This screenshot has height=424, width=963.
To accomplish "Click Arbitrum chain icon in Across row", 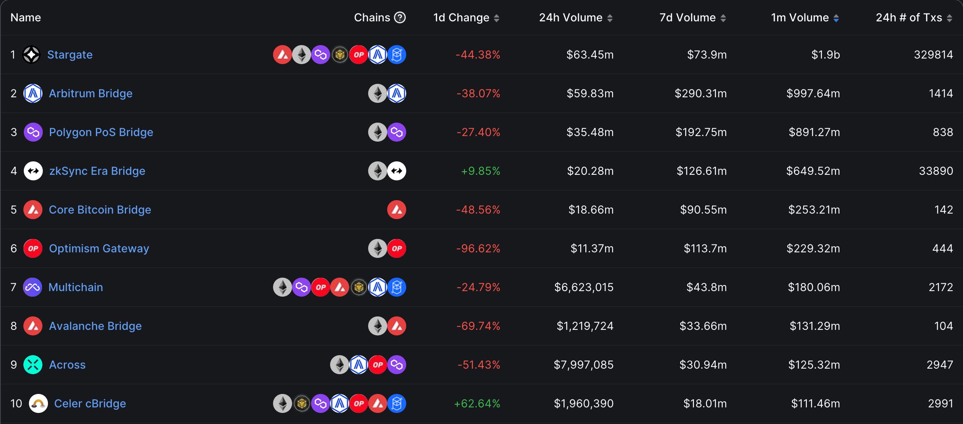I will (359, 365).
